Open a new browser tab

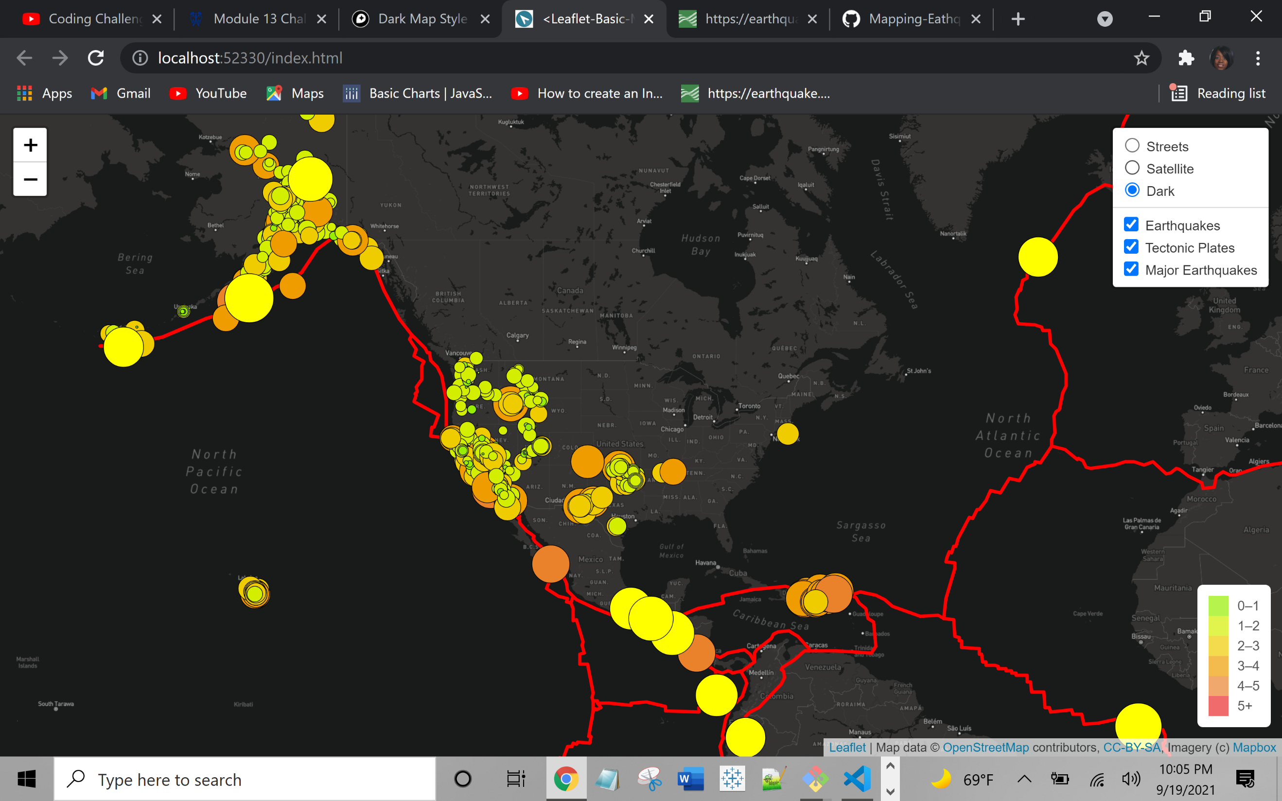1018,19
